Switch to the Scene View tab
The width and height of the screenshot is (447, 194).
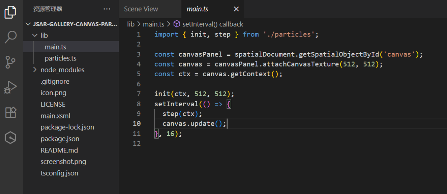click(x=141, y=9)
